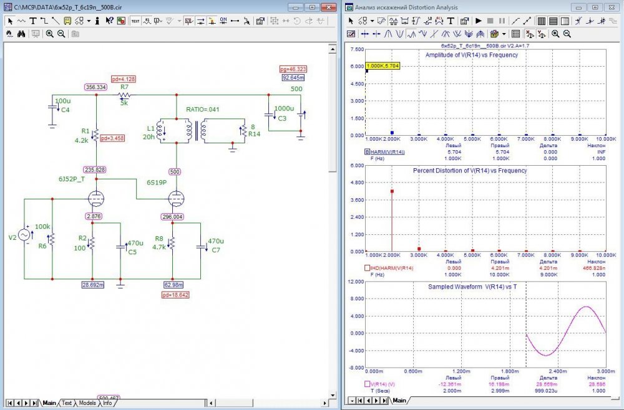
Task: Open the Info tab
Action: point(107,403)
